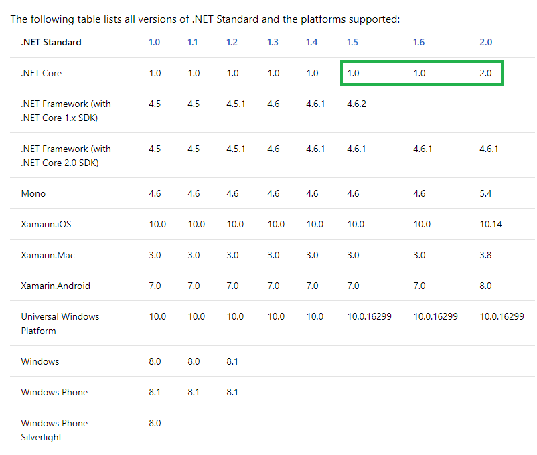Click the Xamarin.Android 8.0 cell
Image resolution: width=537 pixels, height=455 pixels.
(485, 286)
